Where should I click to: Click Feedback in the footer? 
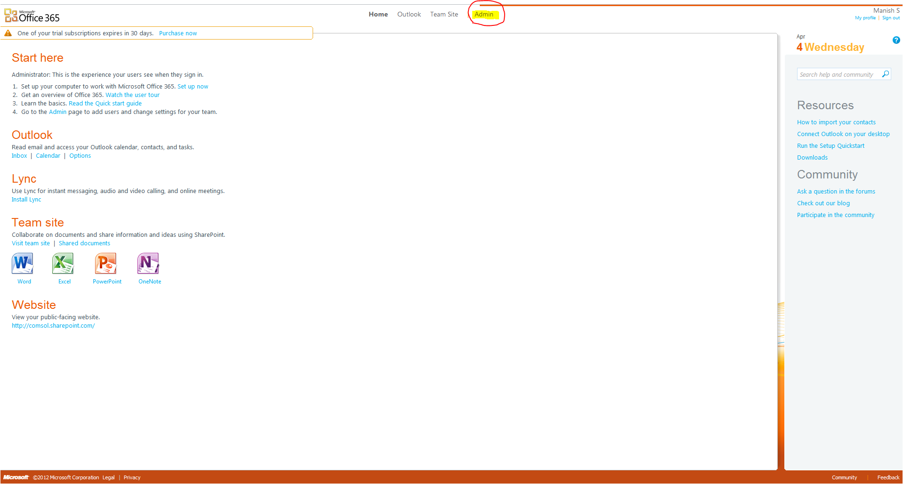point(888,477)
